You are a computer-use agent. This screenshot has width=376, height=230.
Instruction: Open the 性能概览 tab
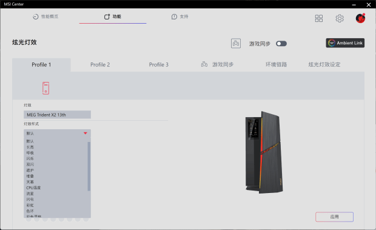click(45, 16)
